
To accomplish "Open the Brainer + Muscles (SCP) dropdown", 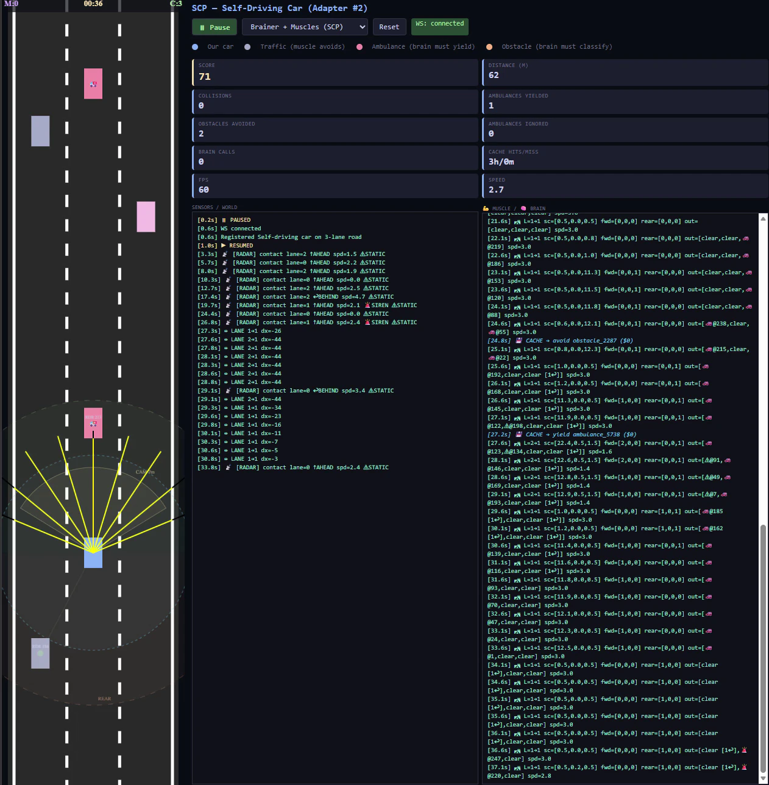I will click(x=305, y=27).
